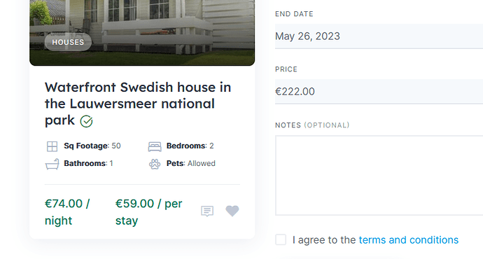Click the Bedrooms: 2 label
Screen dimensions: 483x259
pos(190,146)
